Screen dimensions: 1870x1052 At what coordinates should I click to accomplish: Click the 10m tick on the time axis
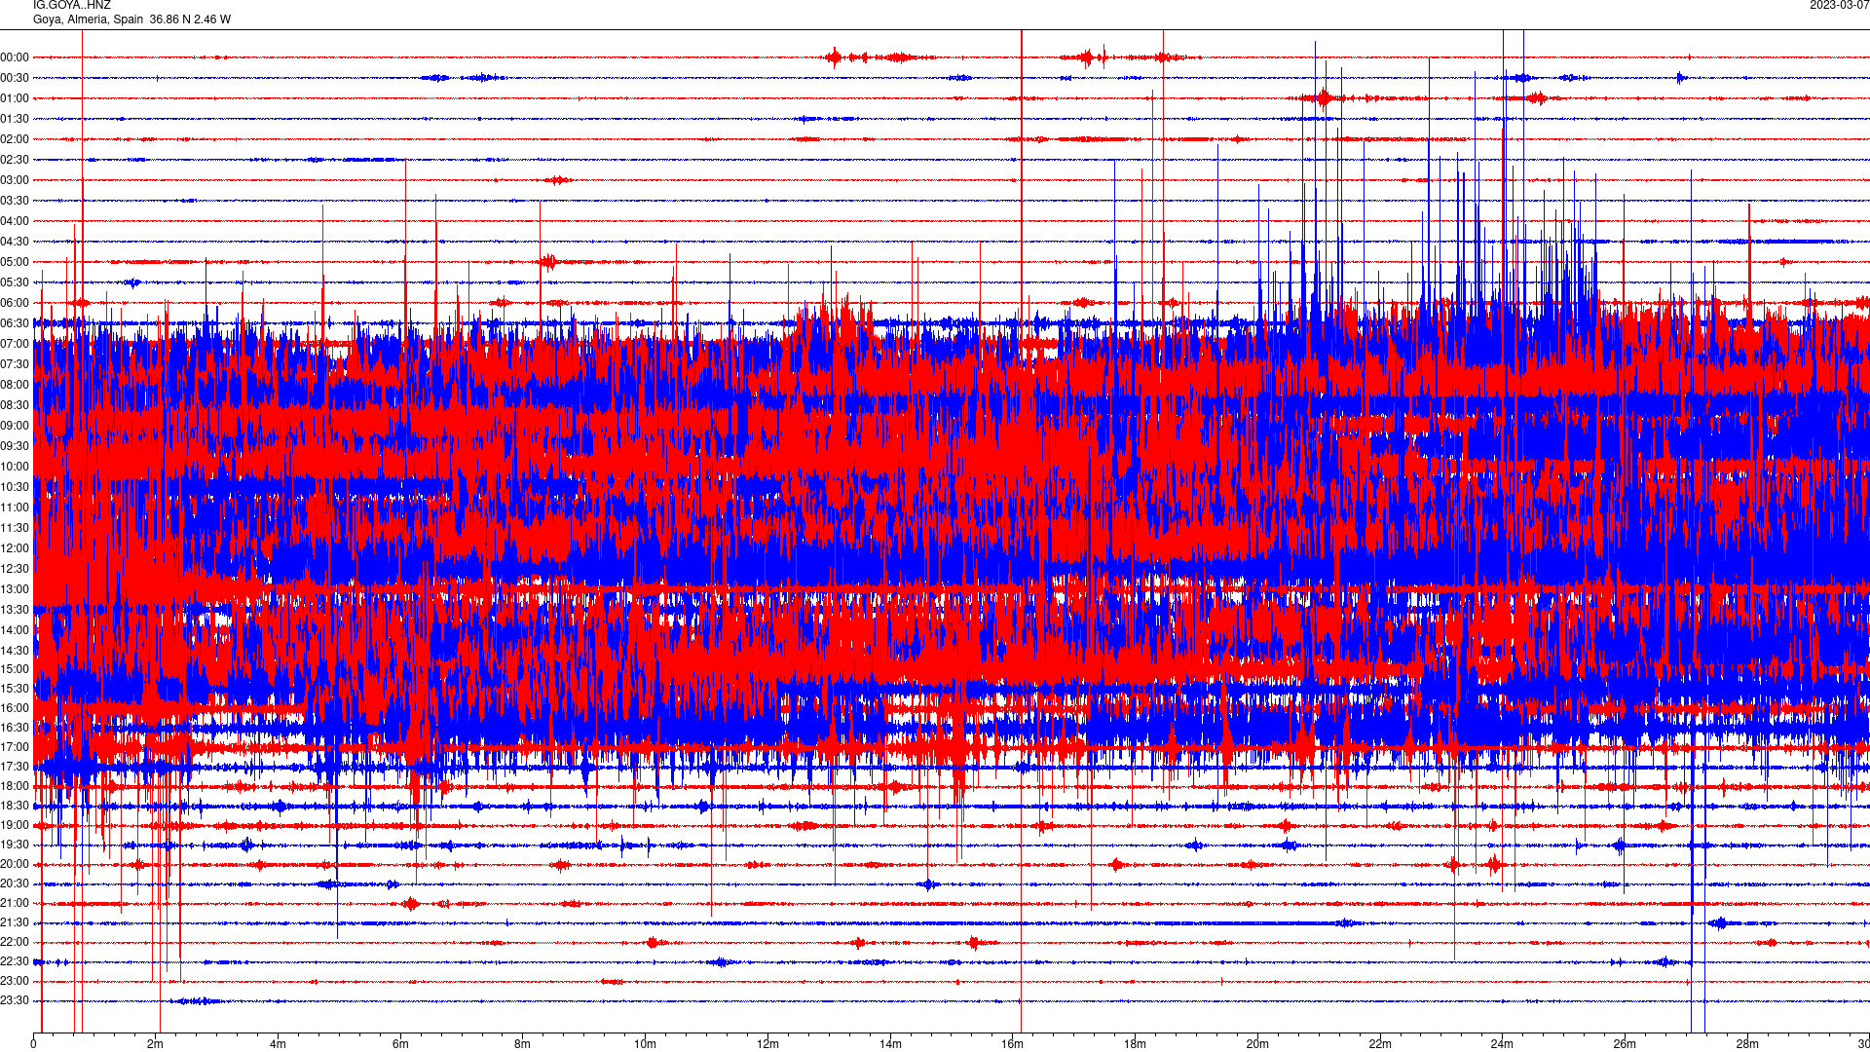(645, 1044)
